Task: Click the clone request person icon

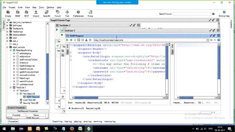Action: coord(86,40)
